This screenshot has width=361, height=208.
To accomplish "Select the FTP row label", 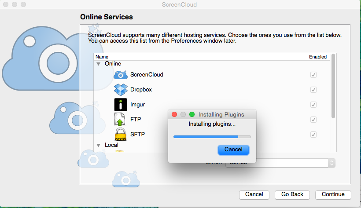I will [x=136, y=120].
